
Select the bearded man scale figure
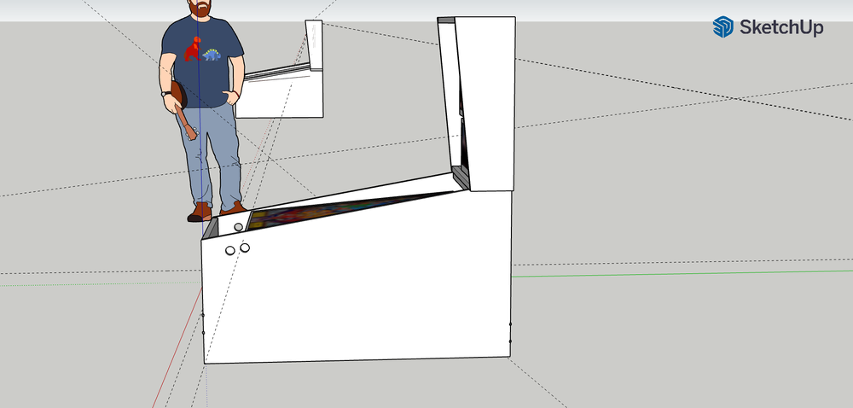pyautogui.click(x=202, y=110)
